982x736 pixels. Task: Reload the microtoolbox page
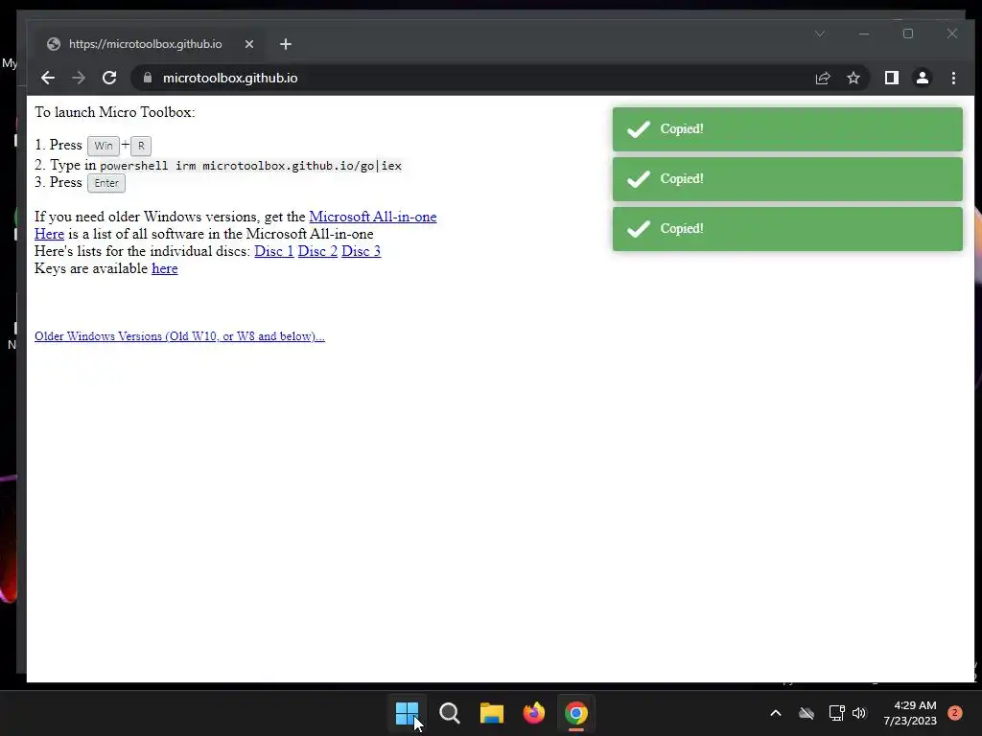(109, 78)
